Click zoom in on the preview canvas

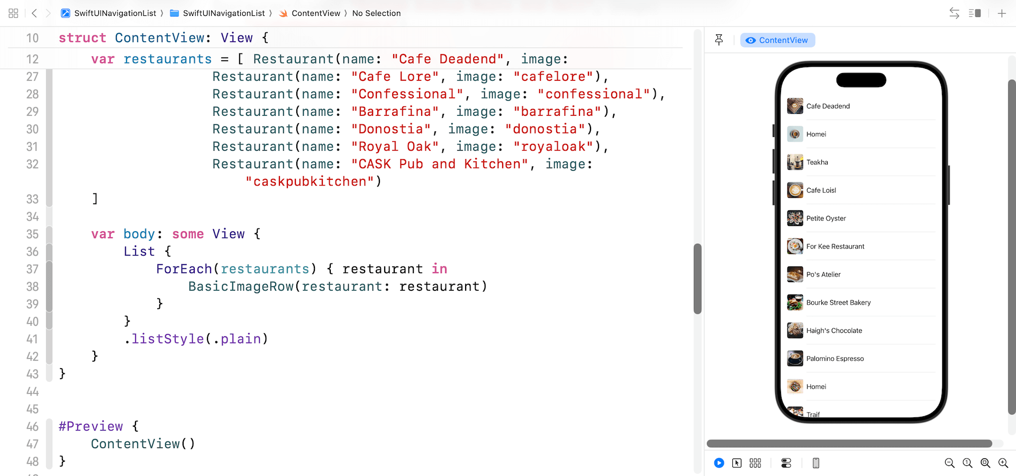[x=1003, y=463]
